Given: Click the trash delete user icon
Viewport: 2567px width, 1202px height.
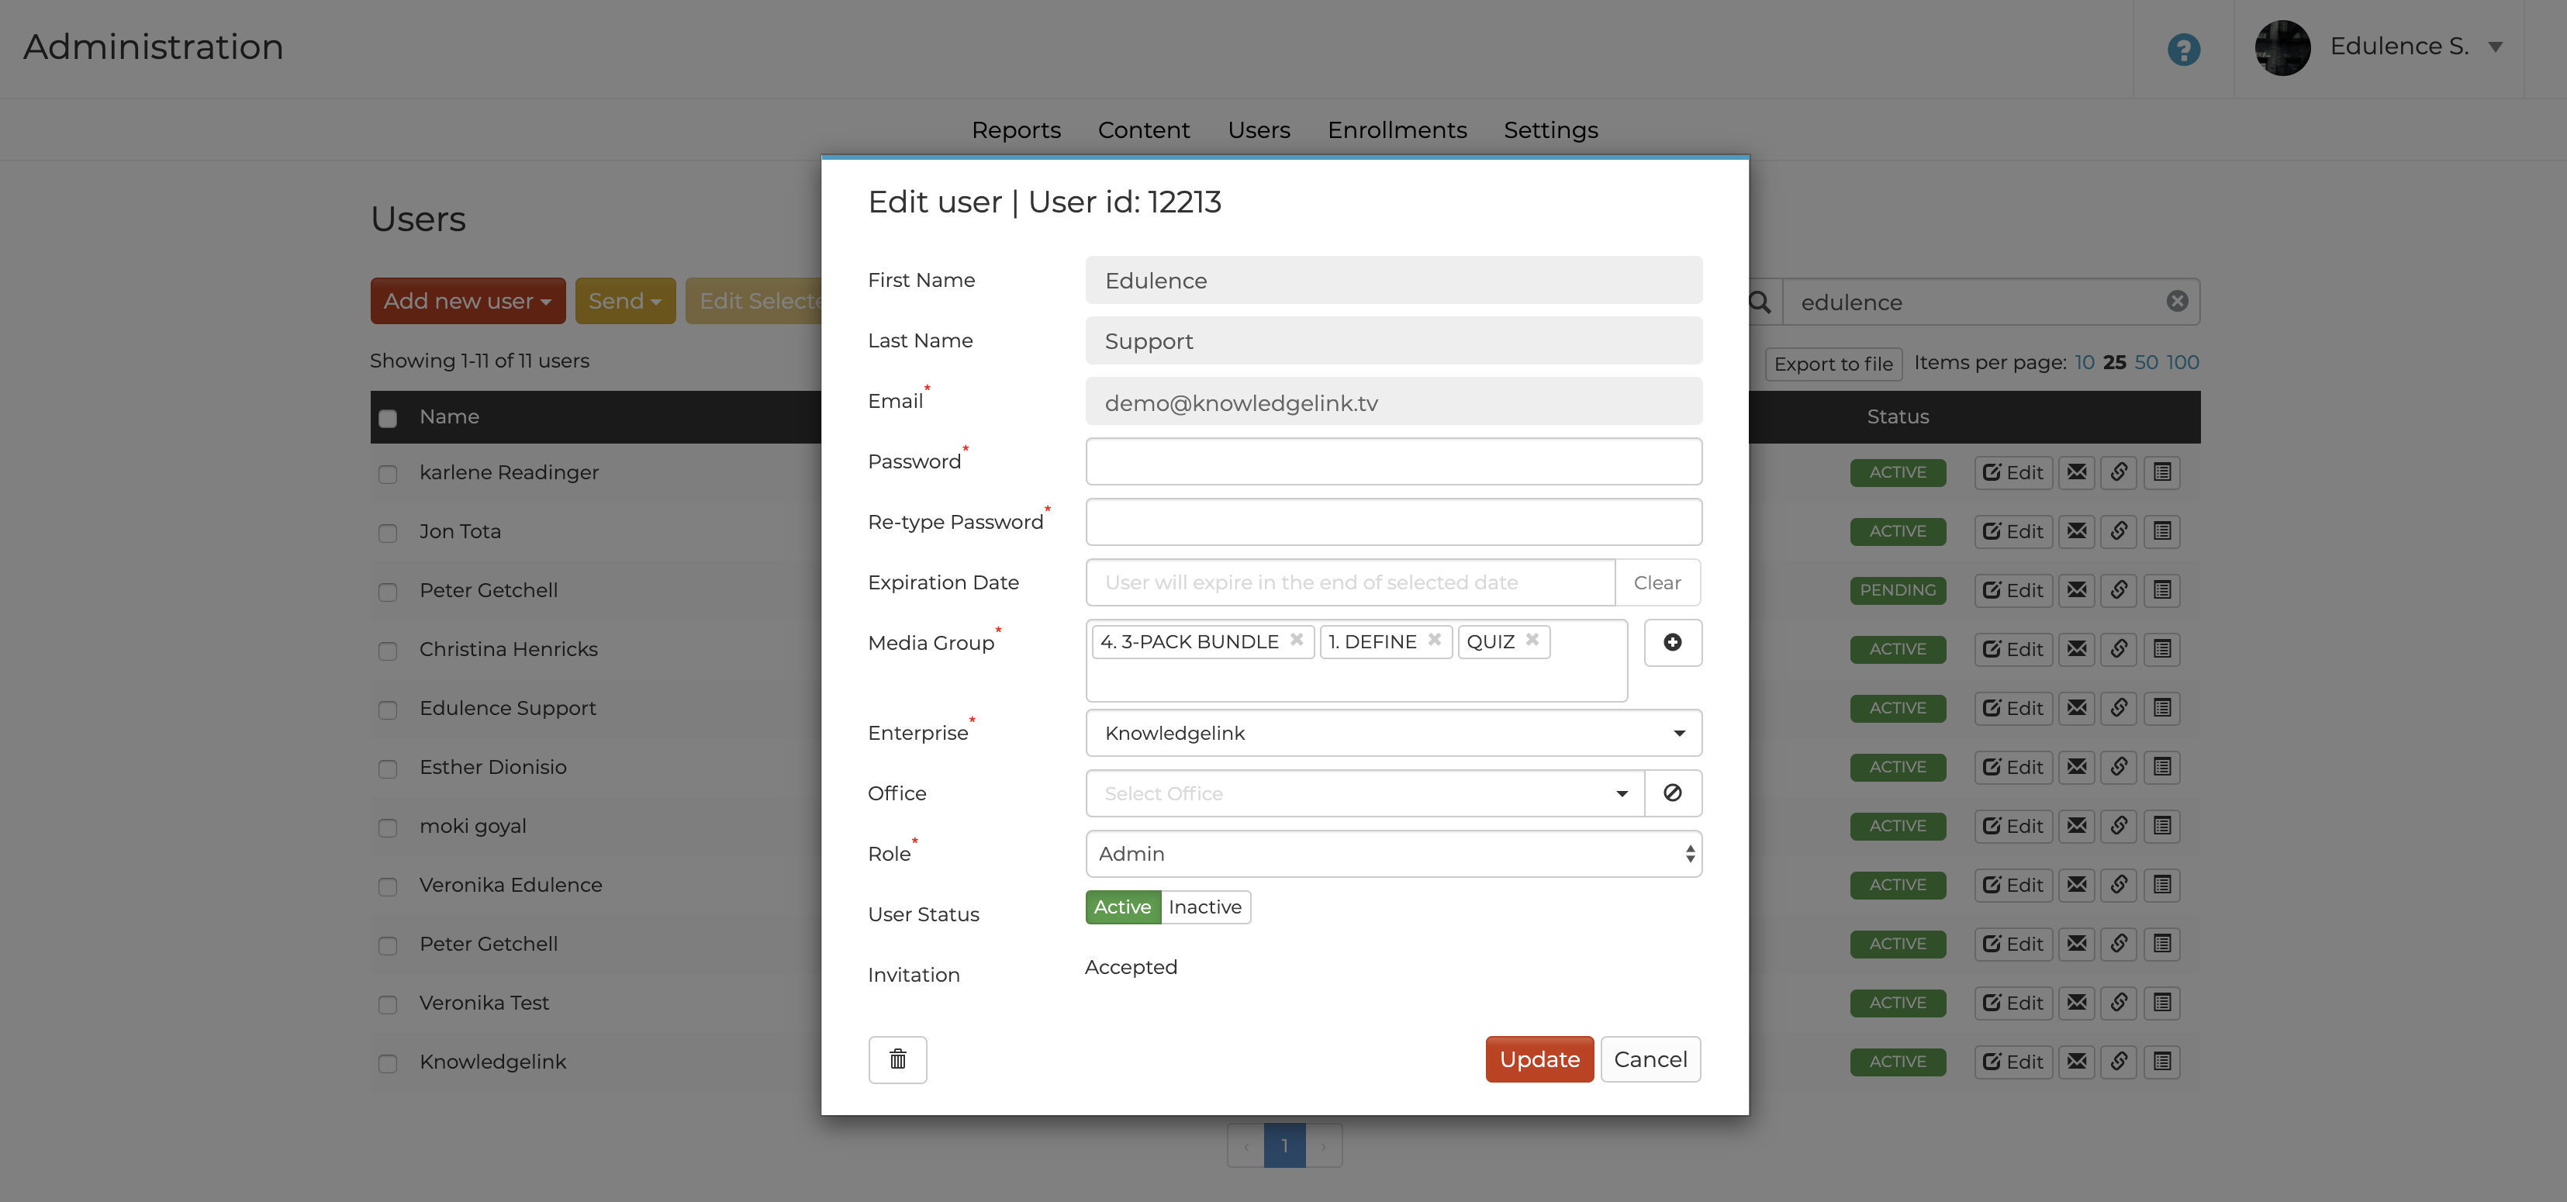Looking at the screenshot, I should point(897,1059).
